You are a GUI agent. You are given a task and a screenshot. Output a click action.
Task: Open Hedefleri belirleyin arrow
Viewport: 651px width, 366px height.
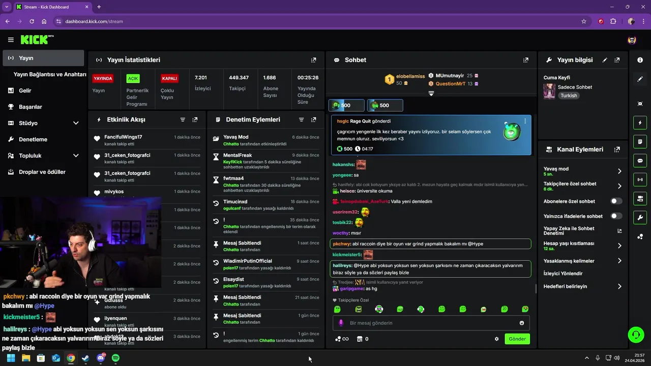click(619, 287)
